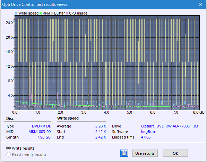The image size is (207, 162).
Task: Click the window title bar text
Action: click(35, 4)
